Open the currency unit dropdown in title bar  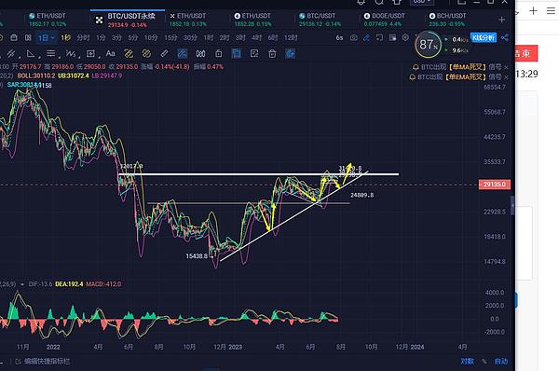tap(422, 2)
